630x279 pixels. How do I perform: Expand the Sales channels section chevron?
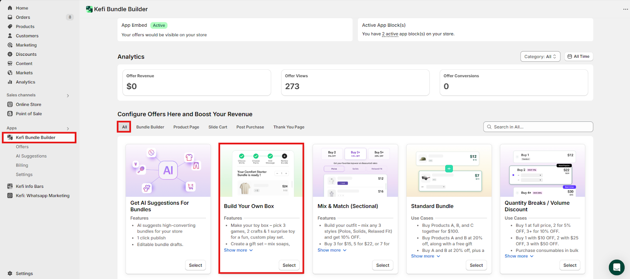(x=68, y=95)
